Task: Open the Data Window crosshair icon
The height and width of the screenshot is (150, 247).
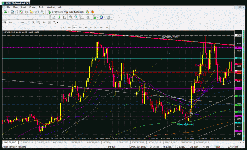Action: 26,12
